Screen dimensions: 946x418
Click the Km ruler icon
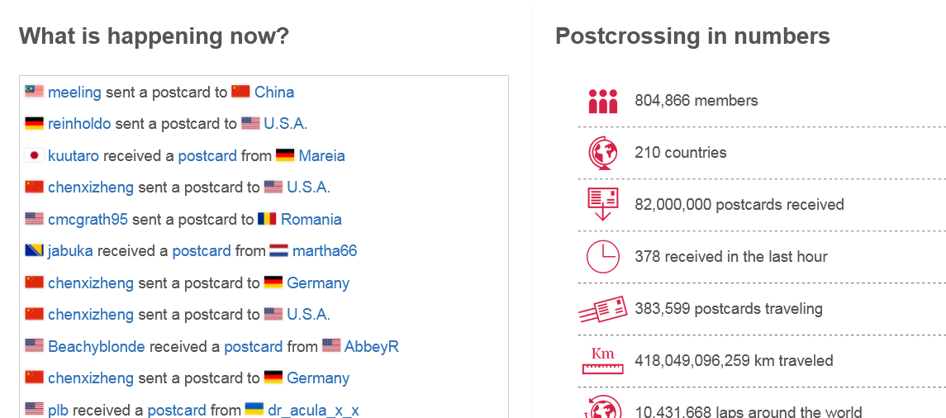click(x=602, y=361)
